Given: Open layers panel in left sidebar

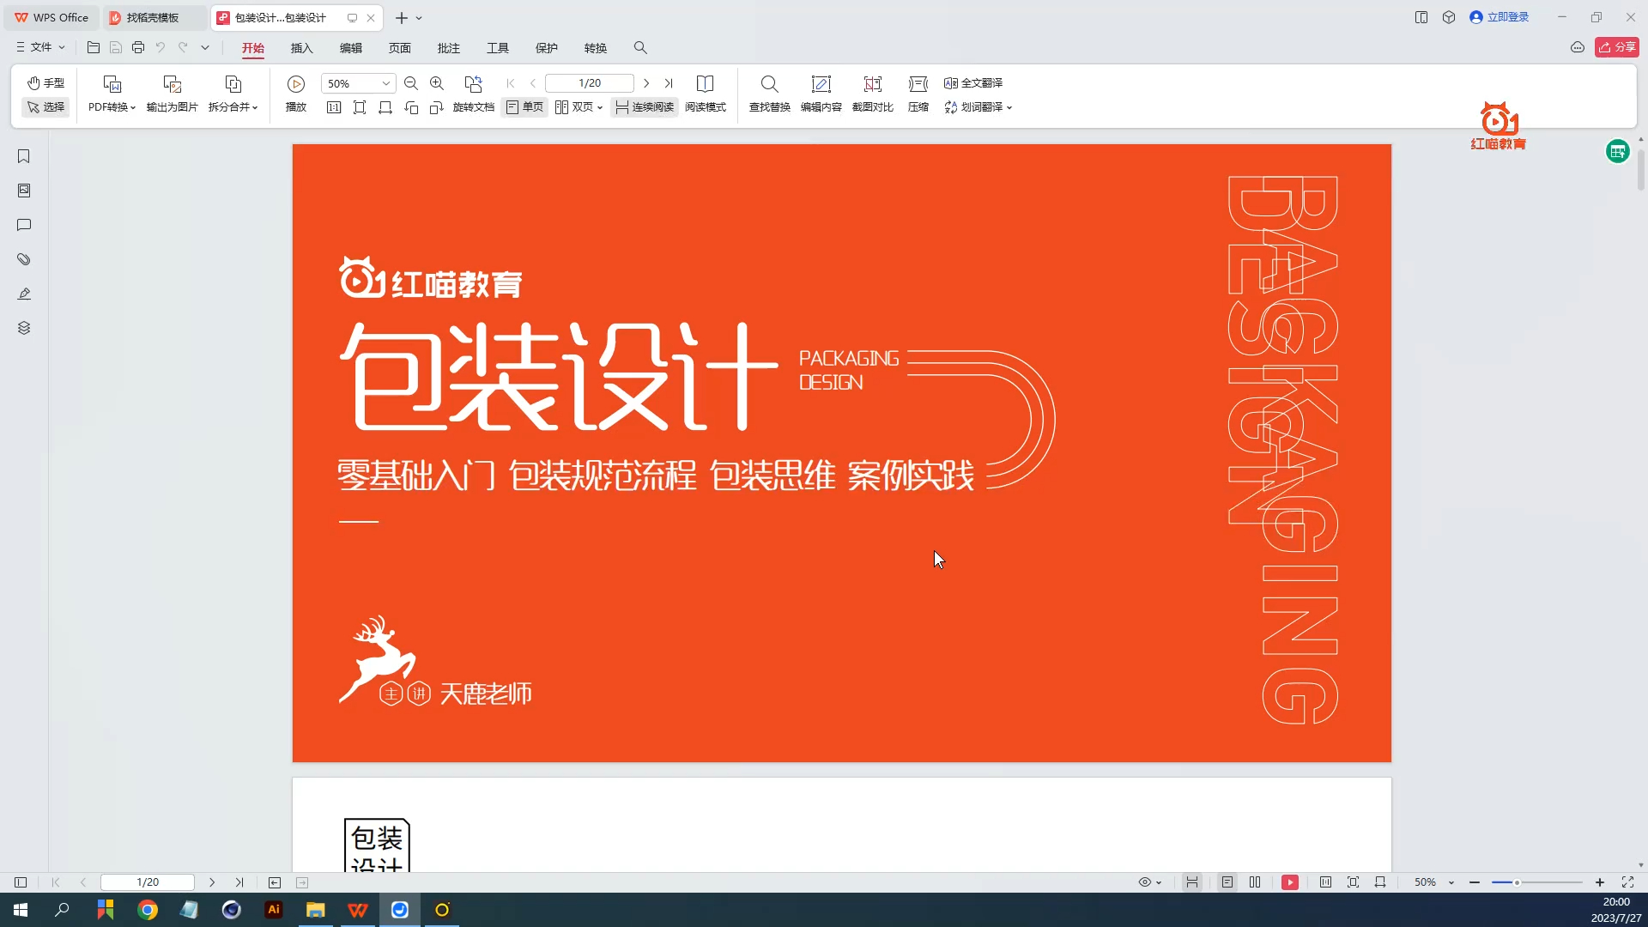Looking at the screenshot, I should click(24, 328).
